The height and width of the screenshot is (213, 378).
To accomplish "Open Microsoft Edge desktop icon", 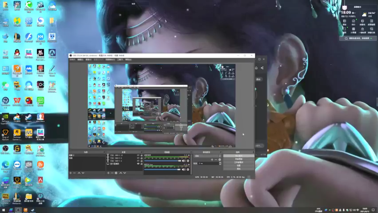I will [x=5, y=166].
